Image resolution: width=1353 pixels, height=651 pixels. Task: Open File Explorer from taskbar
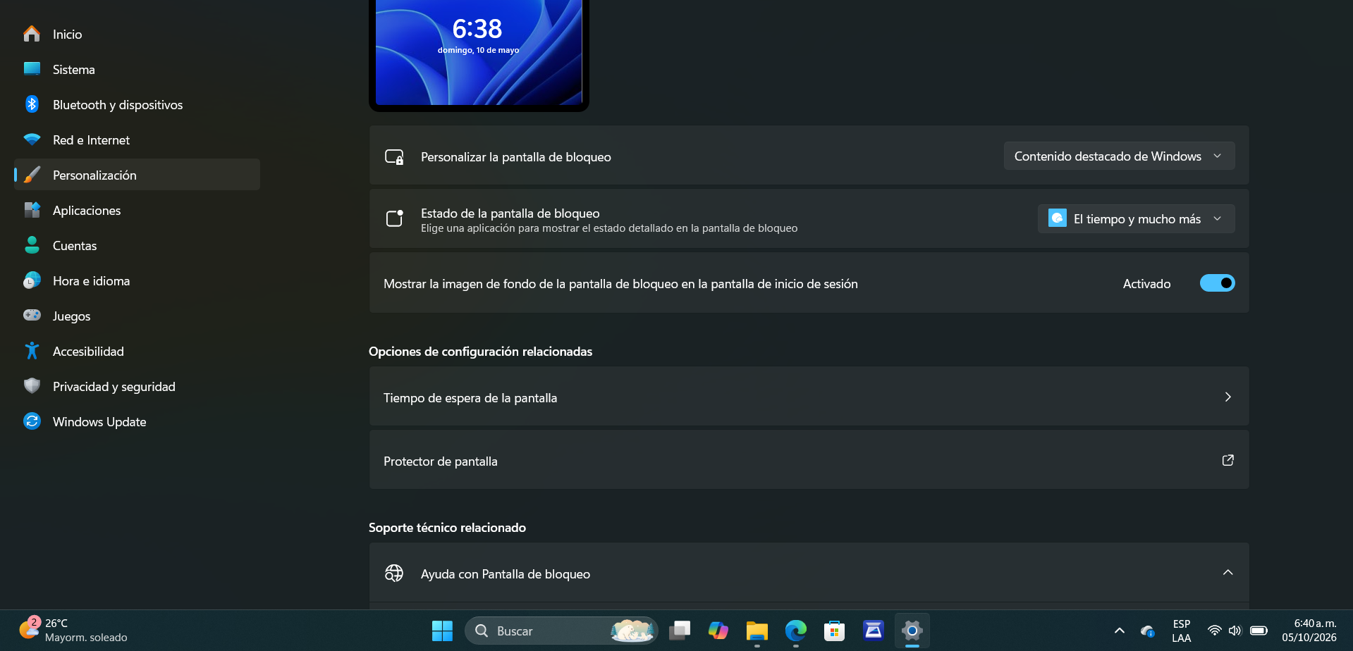757,631
